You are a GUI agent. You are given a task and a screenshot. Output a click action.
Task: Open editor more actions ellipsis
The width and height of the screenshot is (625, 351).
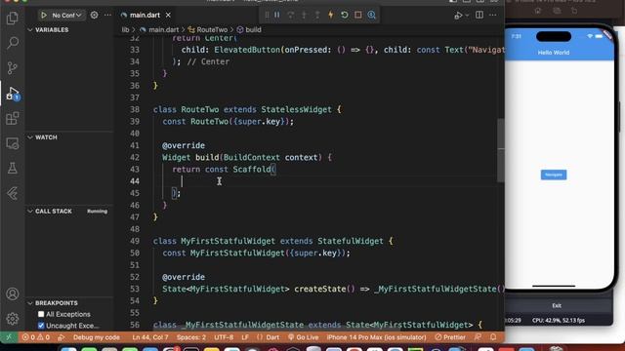(x=493, y=16)
